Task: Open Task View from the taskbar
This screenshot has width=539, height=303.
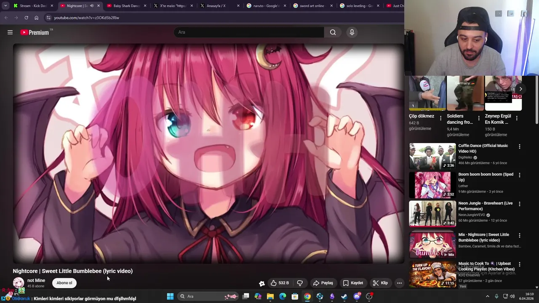Action: (246, 296)
